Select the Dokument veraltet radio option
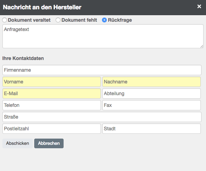The image size is (206, 171). pos(4,20)
